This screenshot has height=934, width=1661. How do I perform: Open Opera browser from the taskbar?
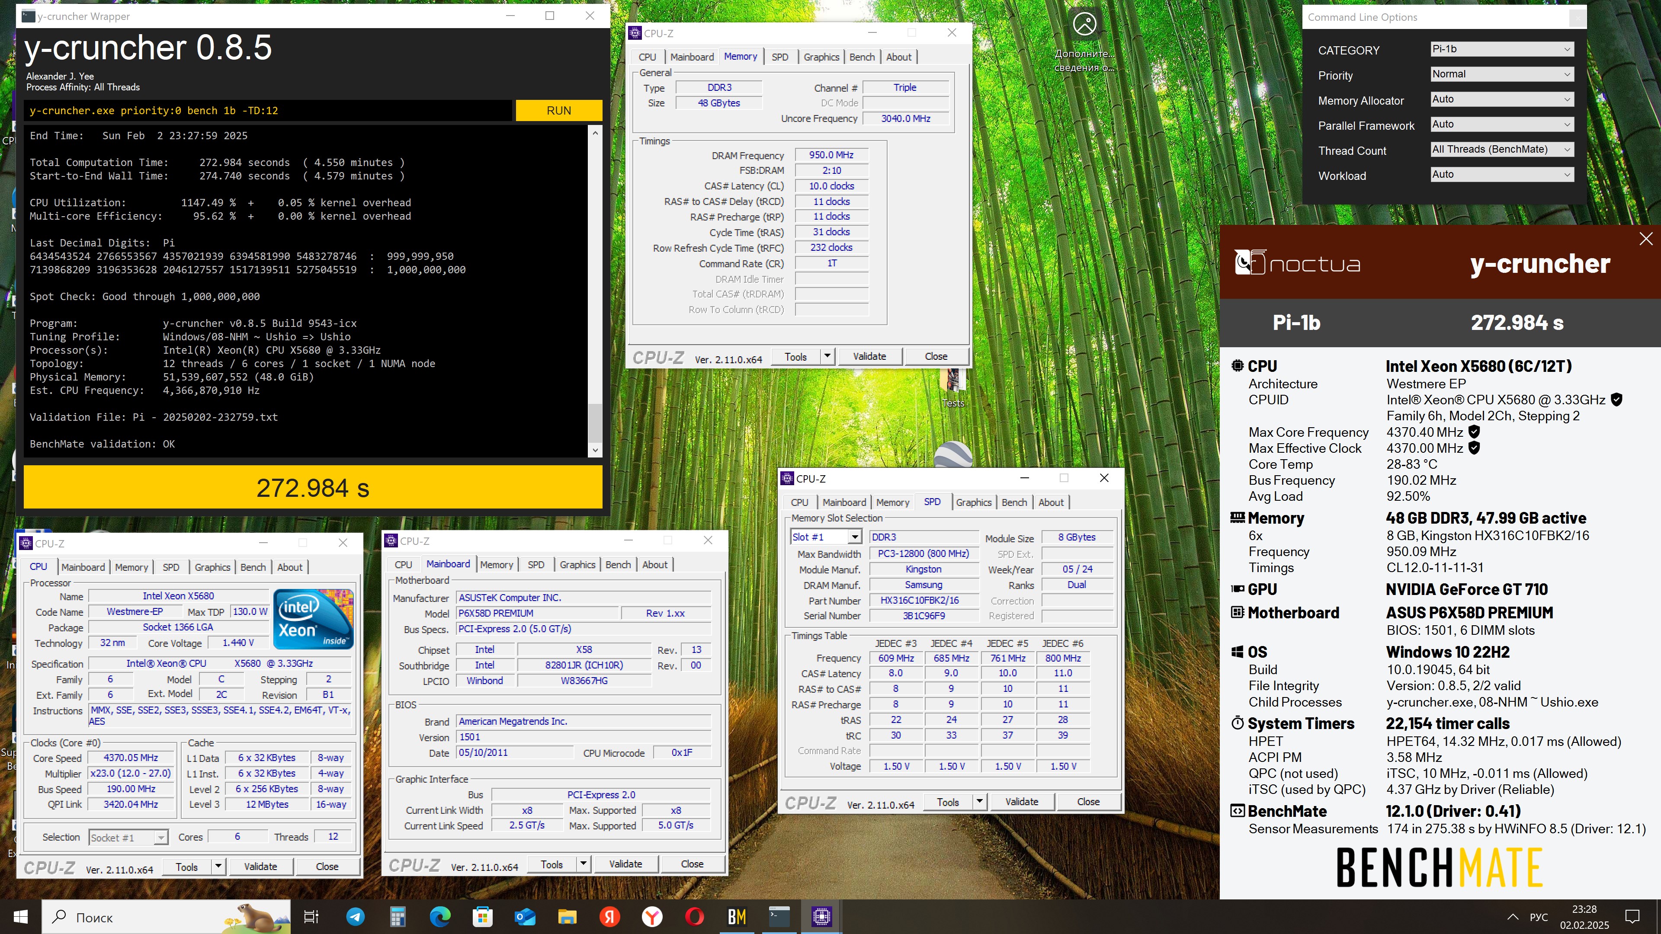694,917
